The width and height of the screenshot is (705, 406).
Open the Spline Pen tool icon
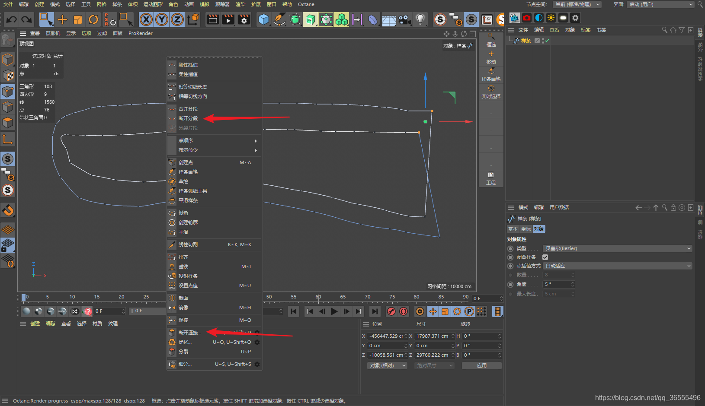[279, 19]
